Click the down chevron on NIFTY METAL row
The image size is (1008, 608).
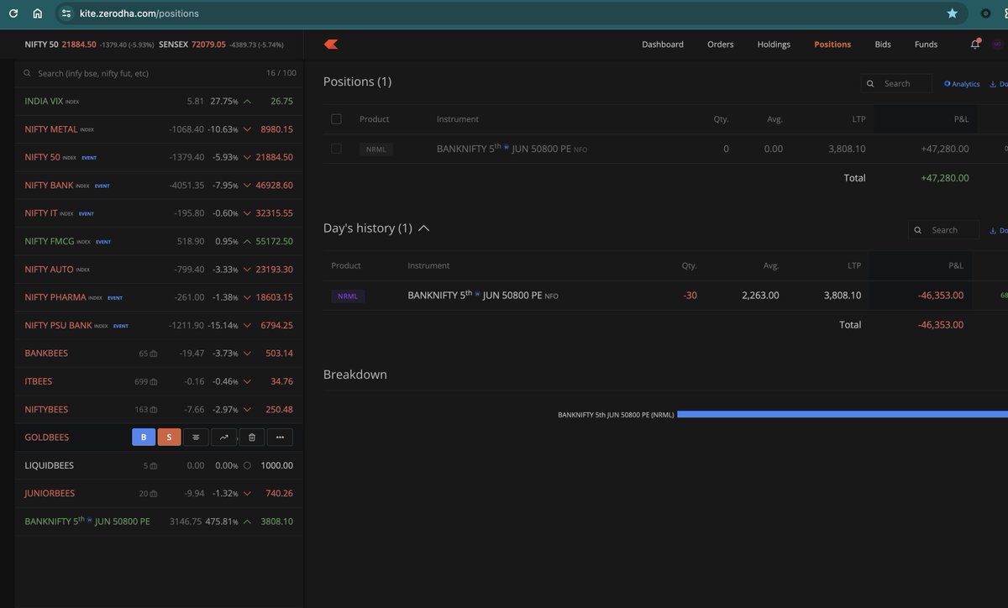click(x=247, y=129)
